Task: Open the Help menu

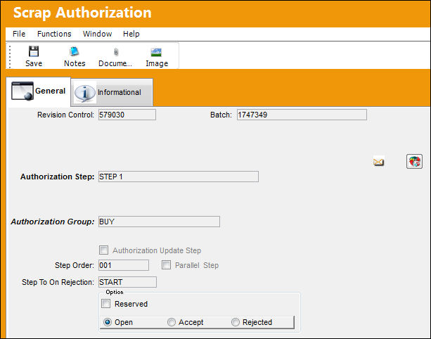Action: [131, 34]
